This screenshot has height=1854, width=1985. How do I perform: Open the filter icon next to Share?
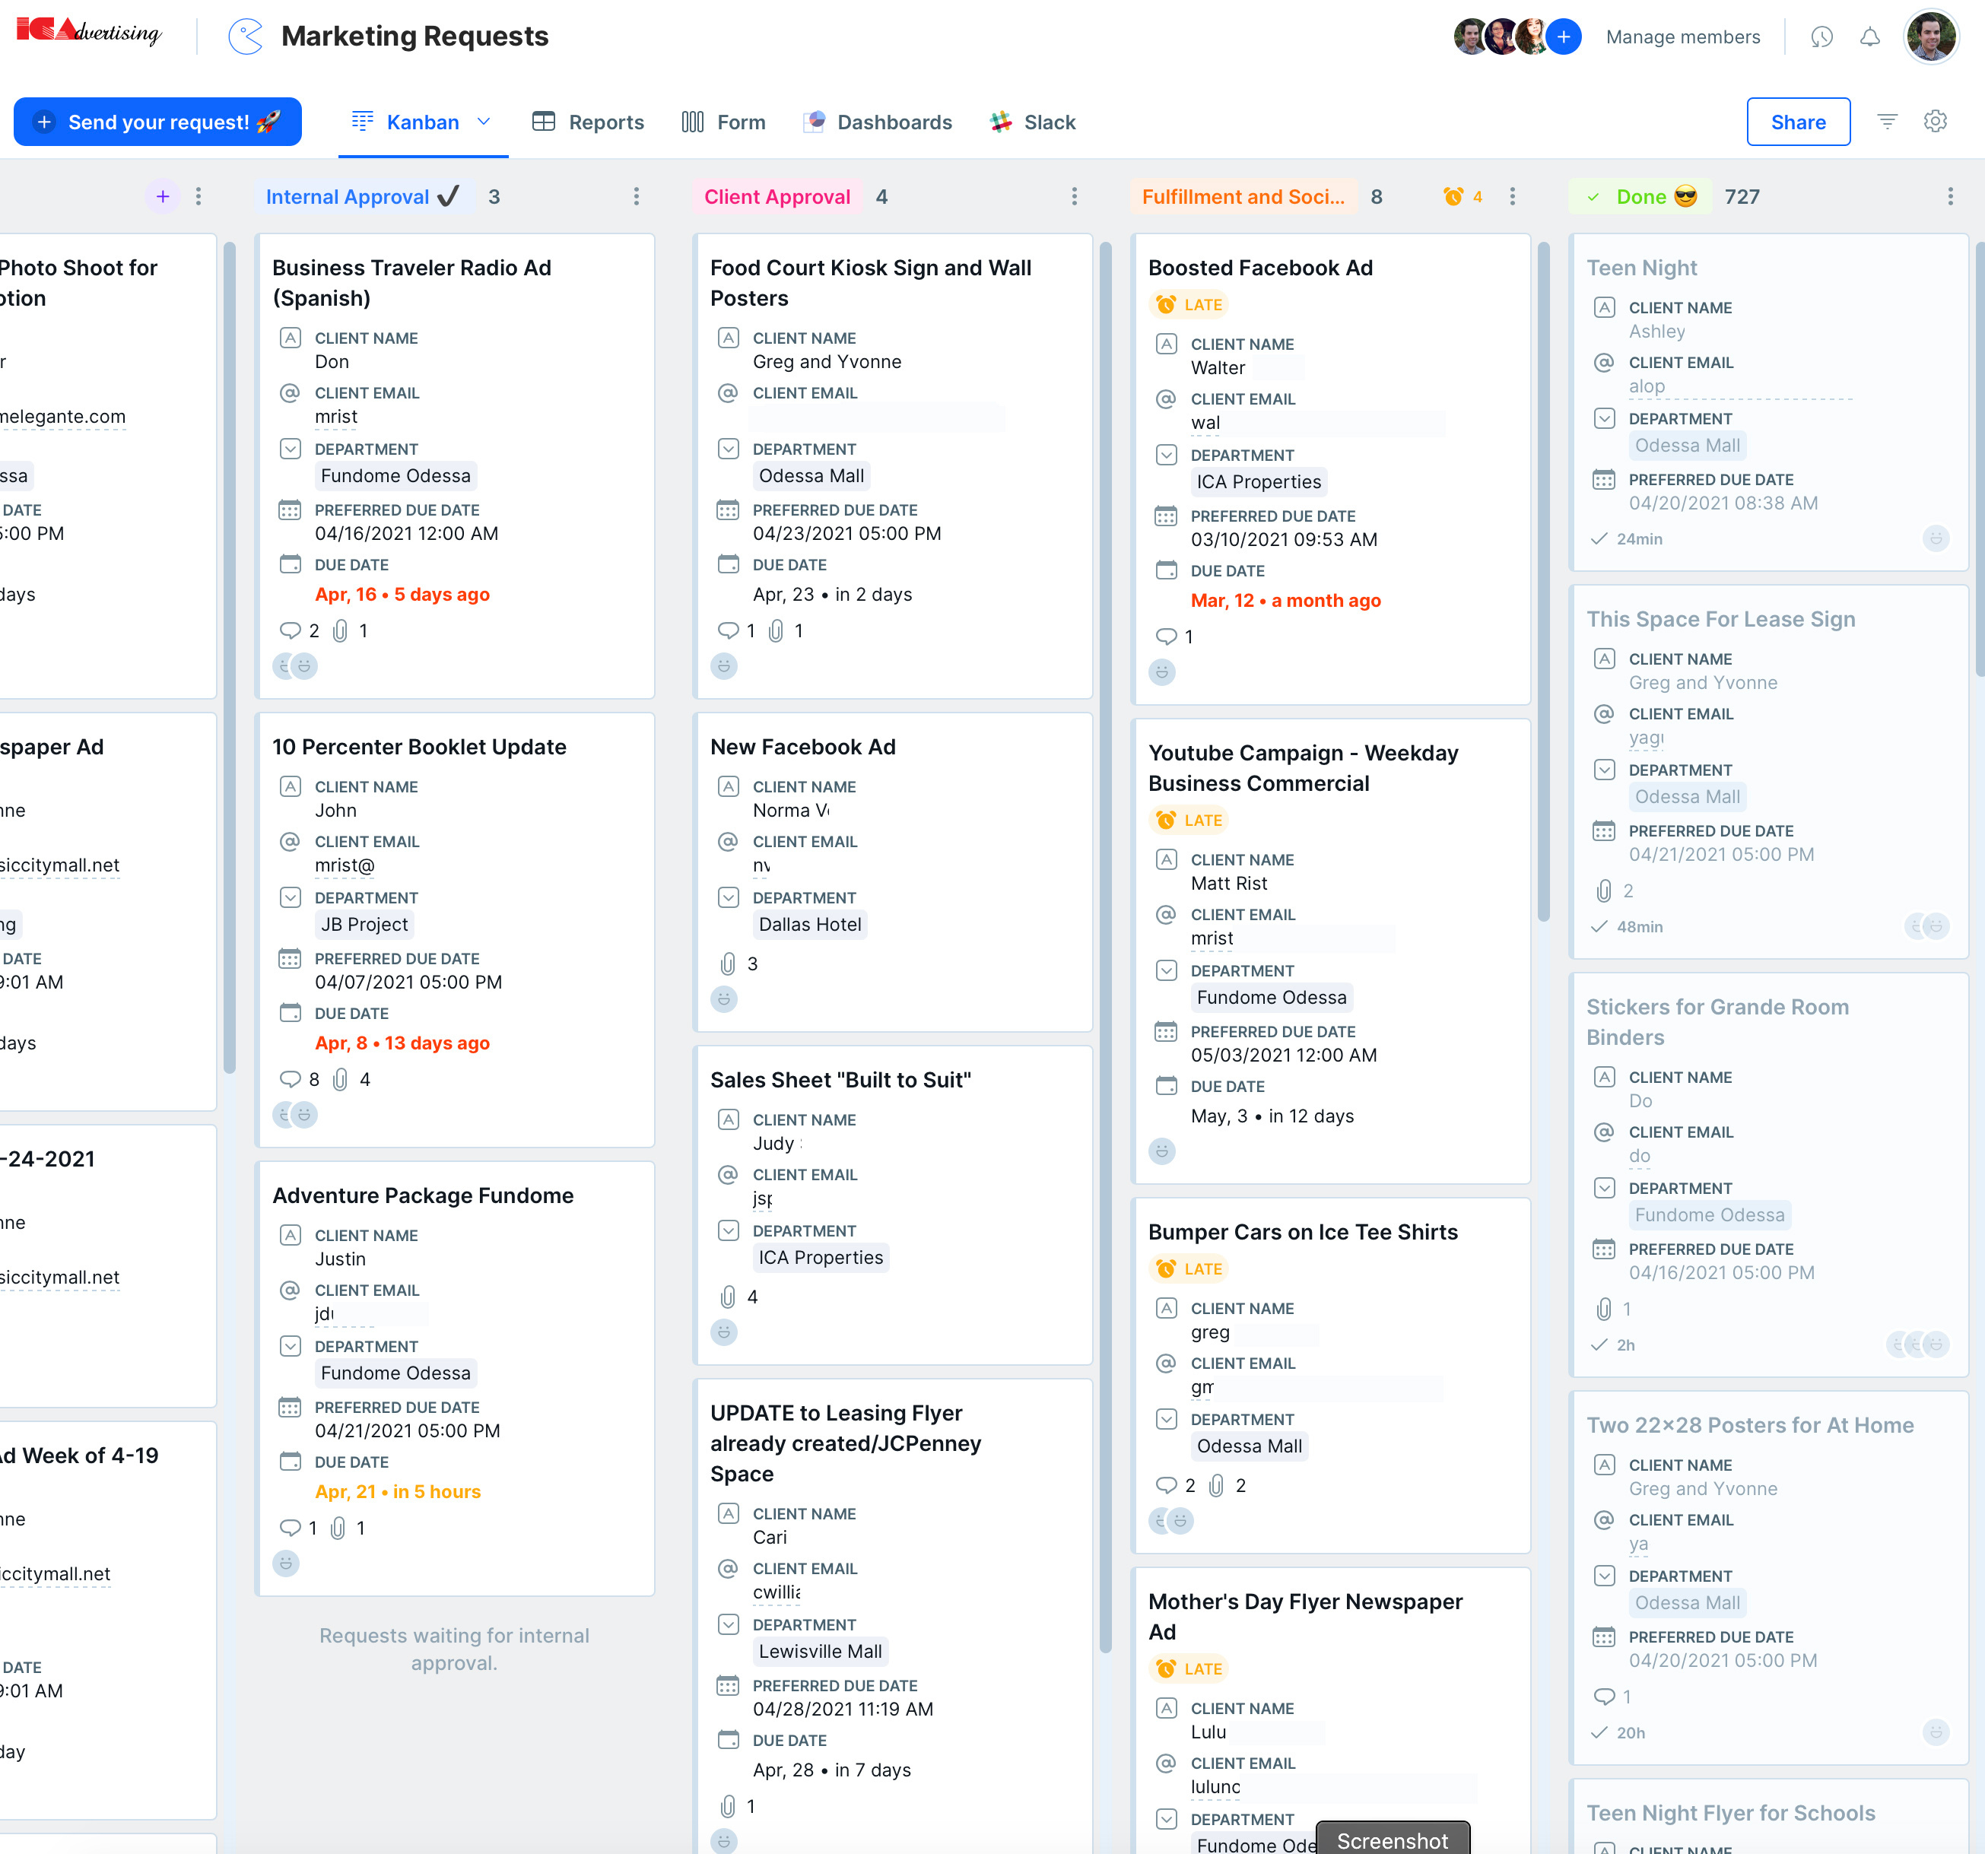1887,122
